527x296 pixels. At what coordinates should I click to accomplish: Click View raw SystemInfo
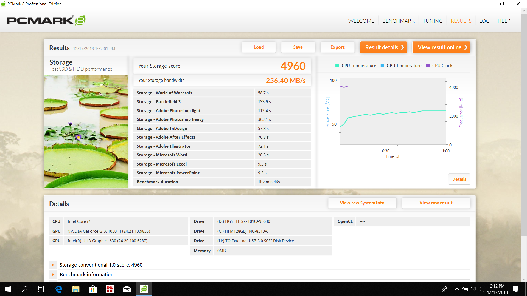[362, 203]
